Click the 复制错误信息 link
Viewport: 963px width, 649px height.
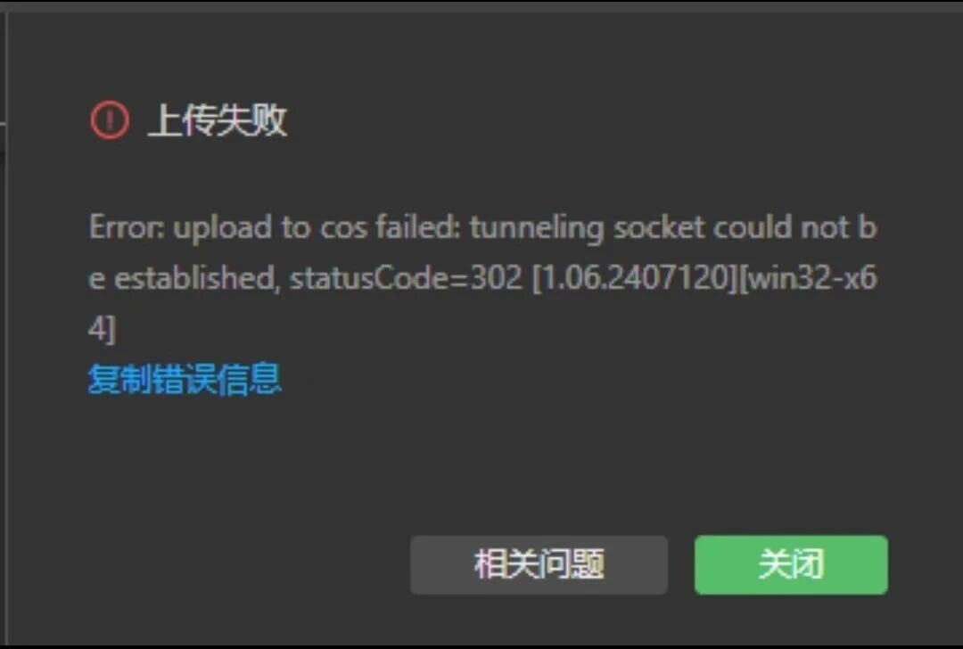tap(185, 379)
